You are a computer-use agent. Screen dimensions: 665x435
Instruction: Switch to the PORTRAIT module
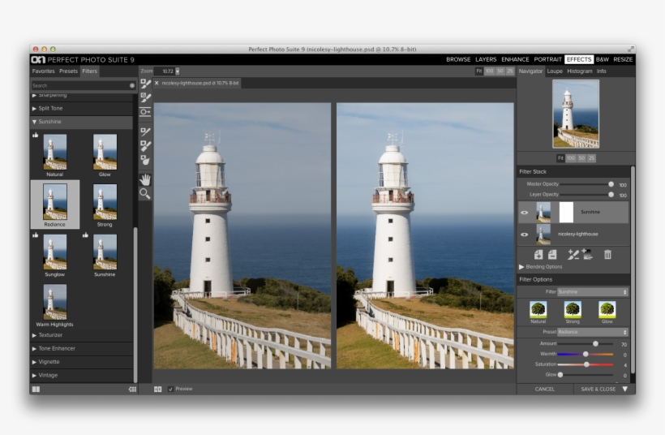[547, 60]
